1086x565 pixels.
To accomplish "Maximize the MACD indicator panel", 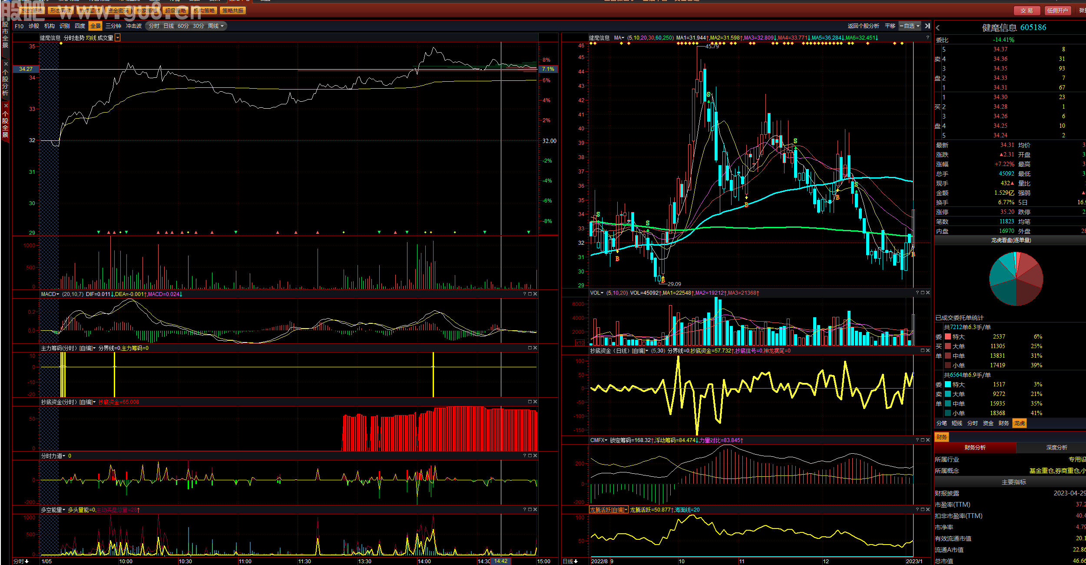I will (530, 294).
